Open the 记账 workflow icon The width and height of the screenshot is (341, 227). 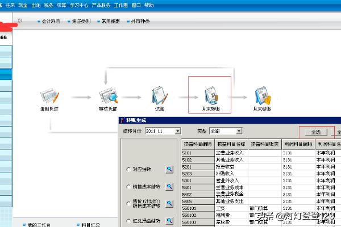160,99
